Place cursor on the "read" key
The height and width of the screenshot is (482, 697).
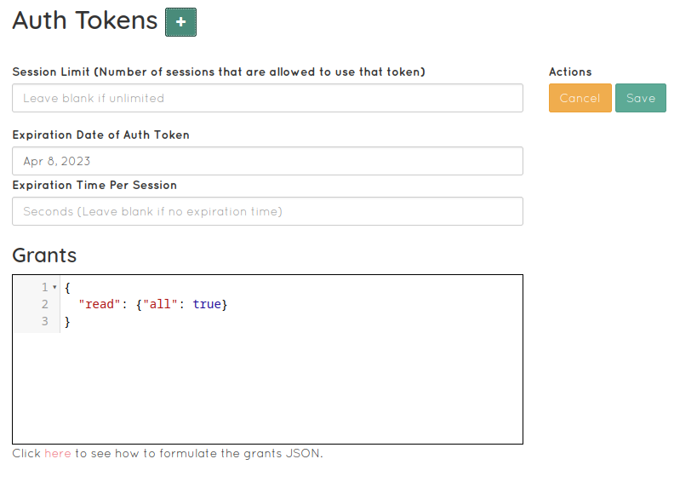click(x=100, y=304)
